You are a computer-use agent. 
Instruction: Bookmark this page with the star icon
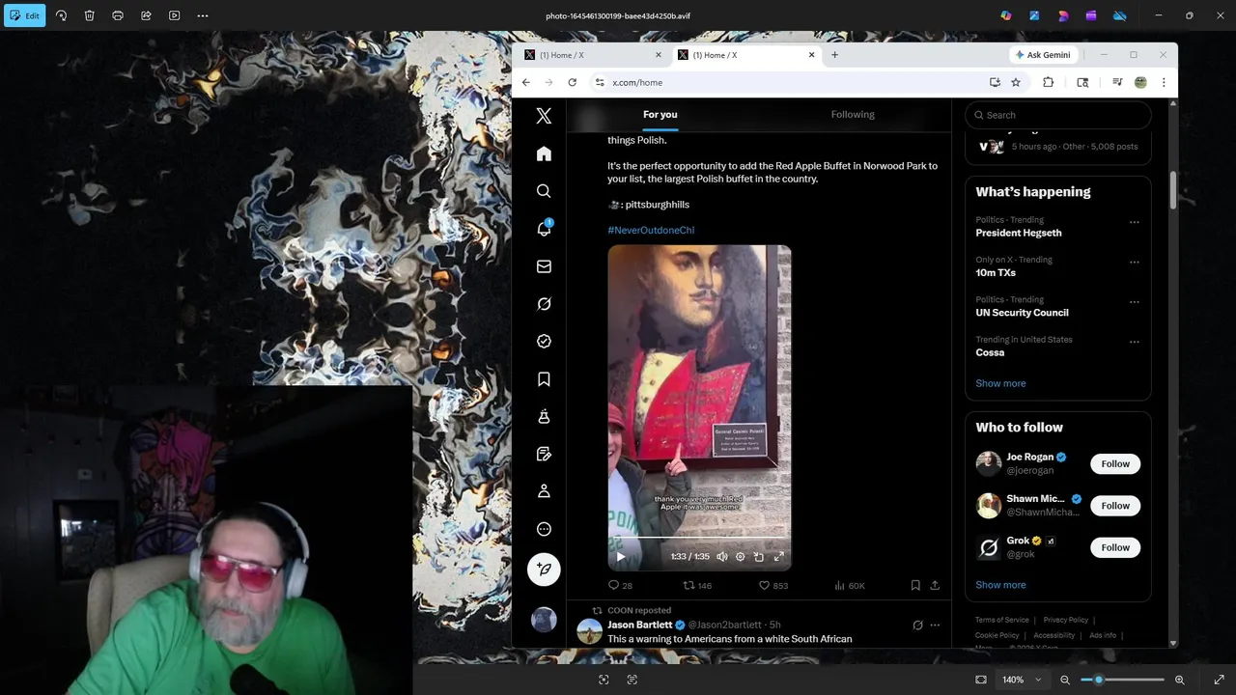(x=1016, y=82)
